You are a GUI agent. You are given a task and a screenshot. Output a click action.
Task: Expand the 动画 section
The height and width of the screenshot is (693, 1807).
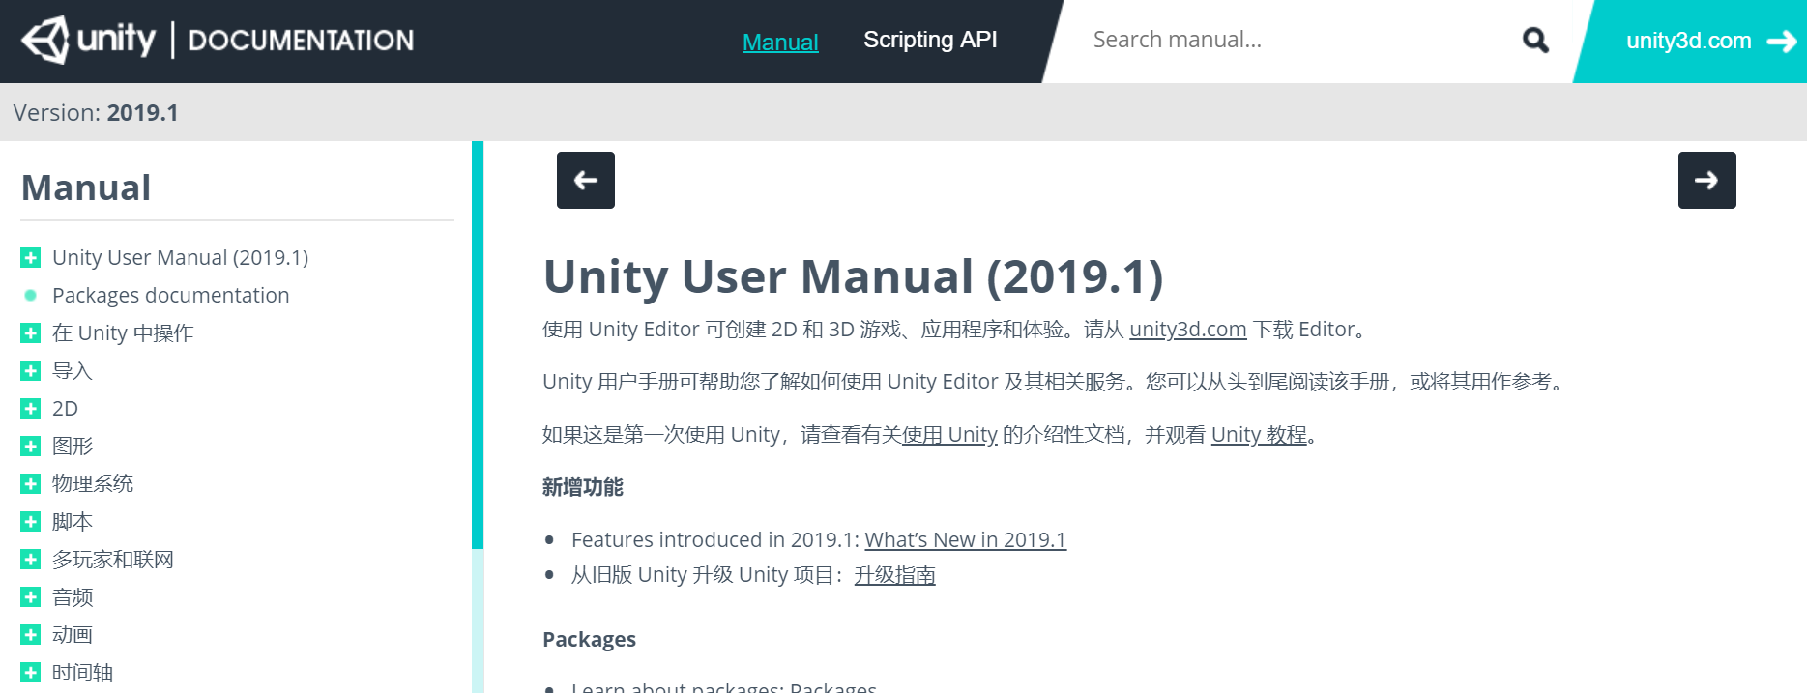tap(31, 635)
